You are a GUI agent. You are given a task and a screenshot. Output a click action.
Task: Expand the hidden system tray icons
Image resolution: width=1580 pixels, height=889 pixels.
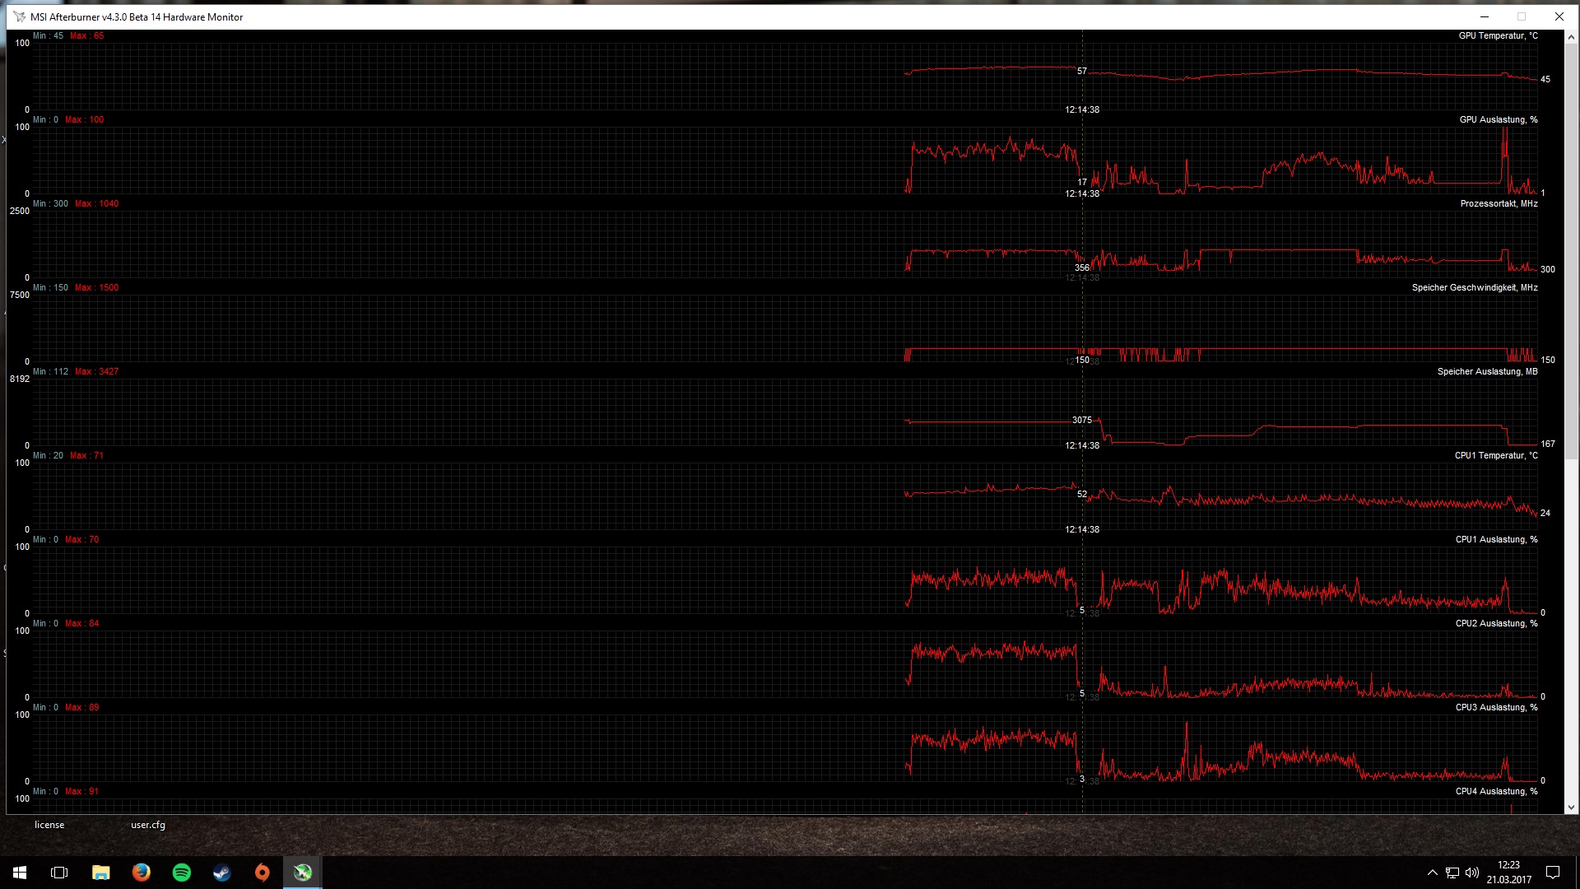1432,873
